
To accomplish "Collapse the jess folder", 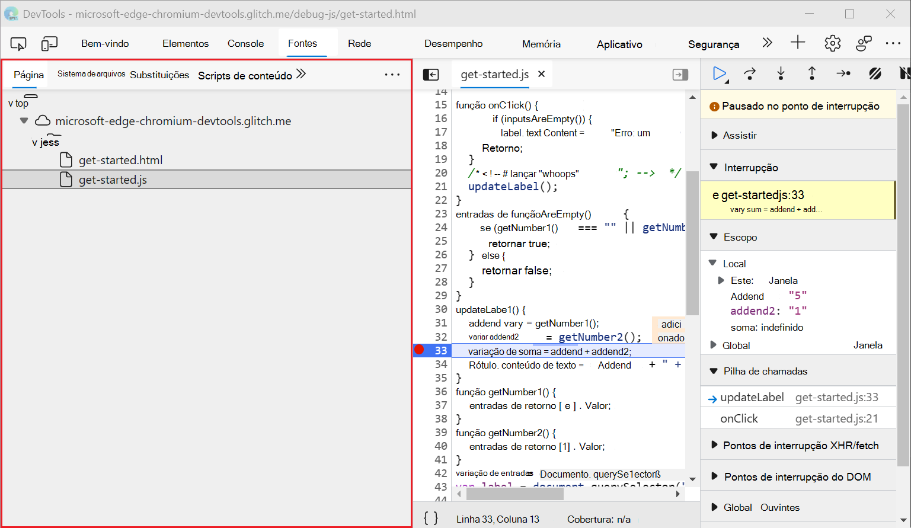I will click(34, 142).
